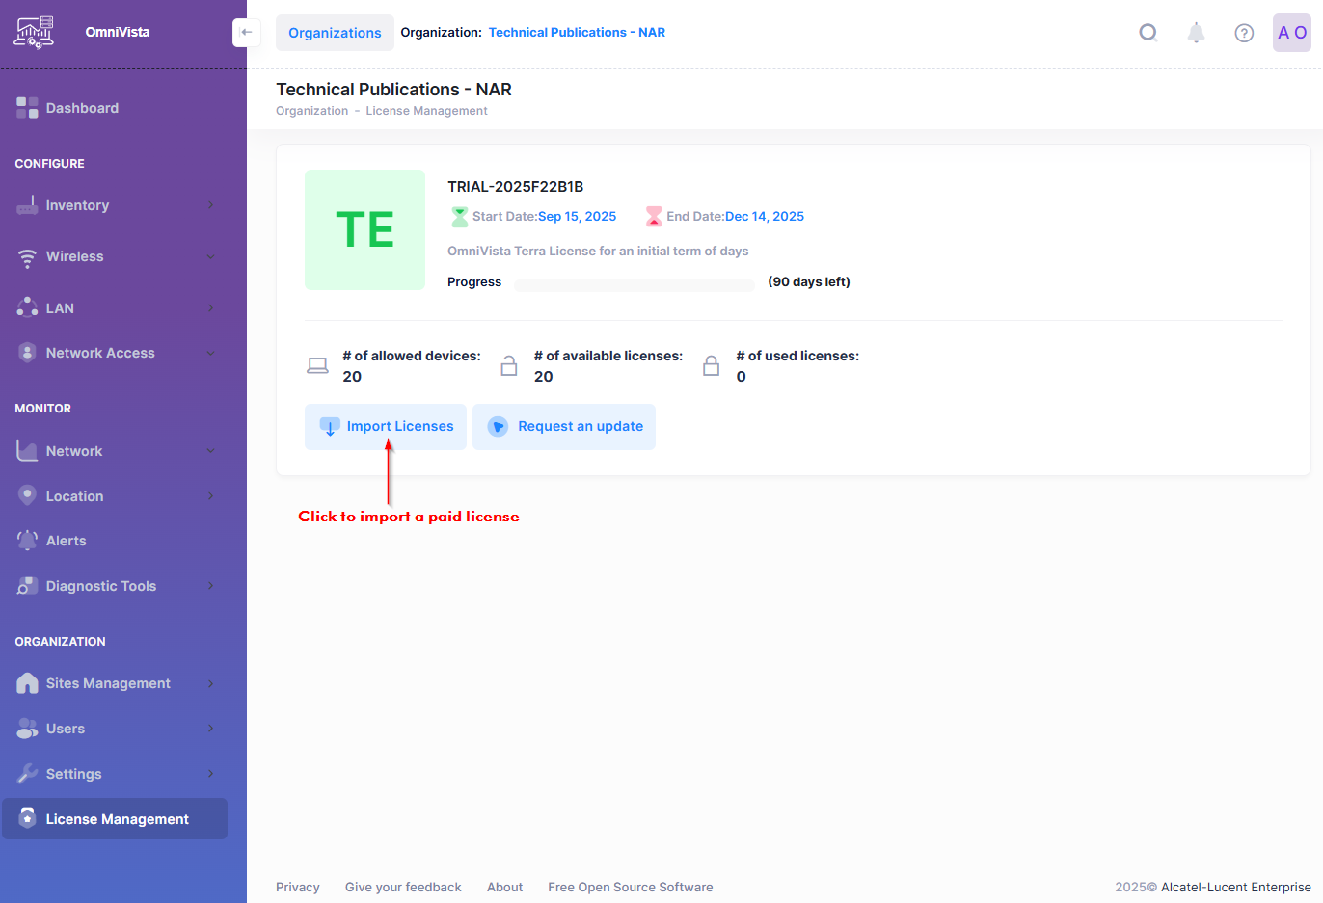Open the Diagnostic Tools menu
The height and width of the screenshot is (903, 1323).
click(x=101, y=586)
